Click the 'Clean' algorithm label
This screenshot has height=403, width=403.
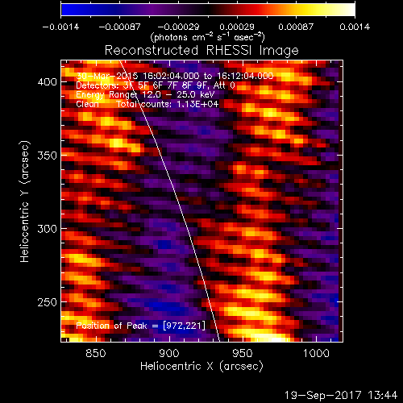[x=87, y=104]
